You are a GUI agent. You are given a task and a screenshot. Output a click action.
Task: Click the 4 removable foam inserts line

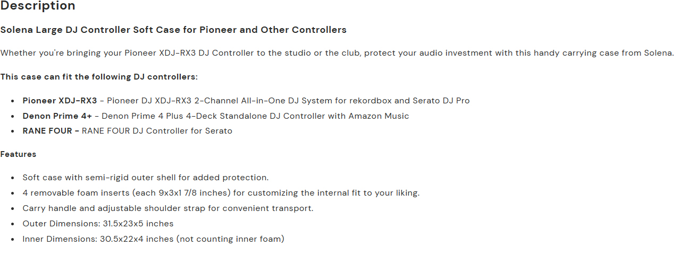point(221,193)
